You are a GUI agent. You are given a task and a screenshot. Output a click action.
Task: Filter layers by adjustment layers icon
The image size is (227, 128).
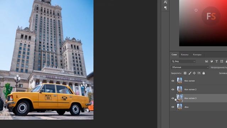(211, 61)
